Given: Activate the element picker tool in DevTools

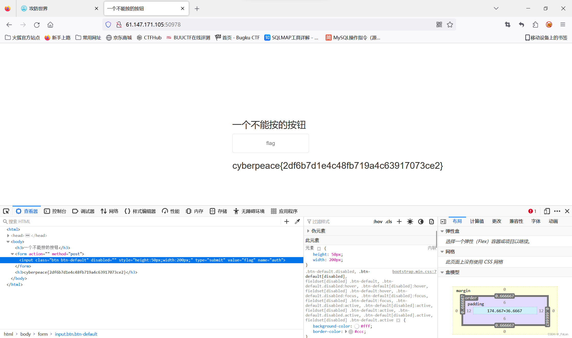Looking at the screenshot, I should [6, 211].
